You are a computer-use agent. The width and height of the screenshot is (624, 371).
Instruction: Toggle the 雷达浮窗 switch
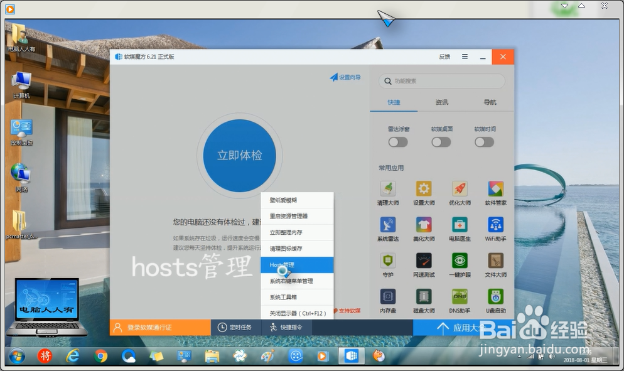398,142
